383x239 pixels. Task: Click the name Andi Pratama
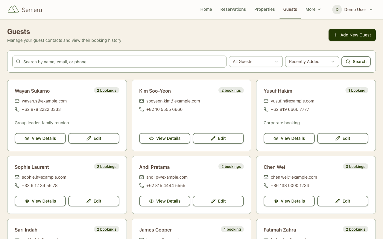[x=154, y=167]
